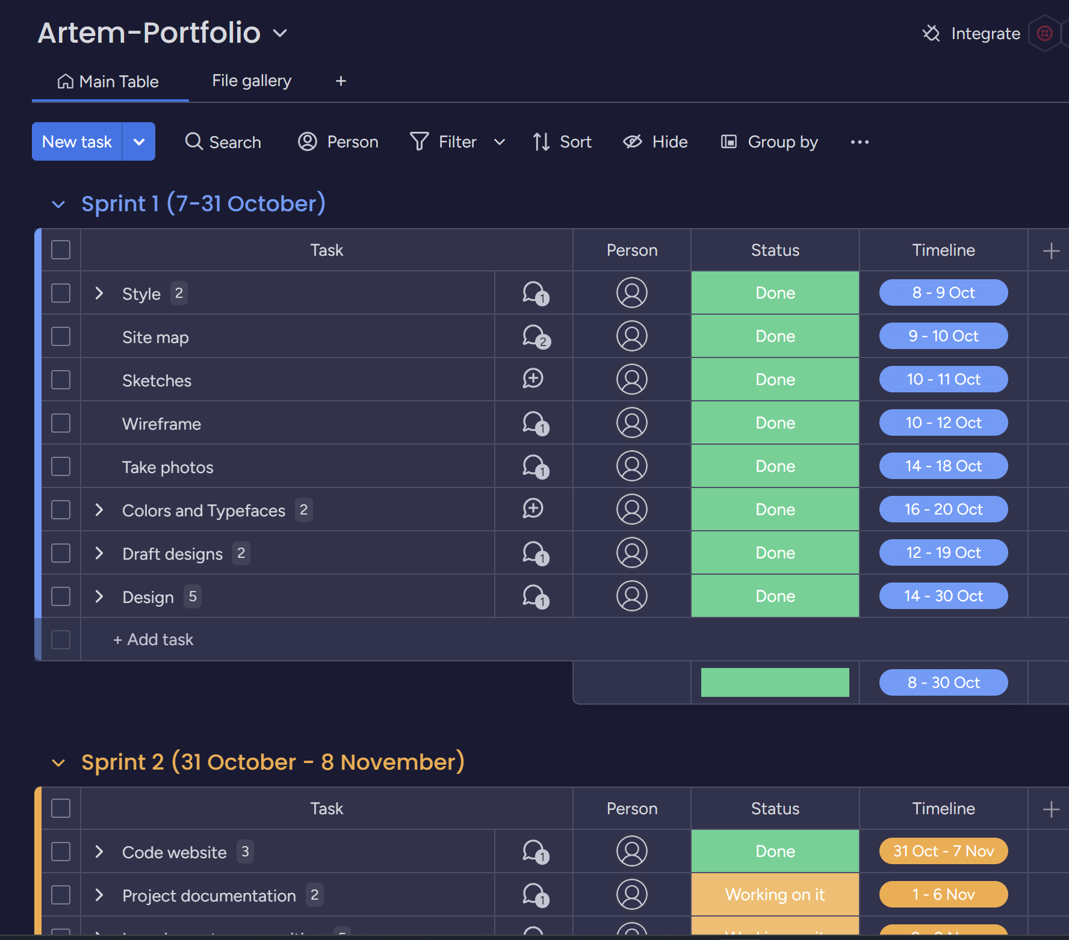This screenshot has height=940, width=1069.
Task: Select all tasks in Sprint 1 header checkbox
Action: pyautogui.click(x=61, y=250)
